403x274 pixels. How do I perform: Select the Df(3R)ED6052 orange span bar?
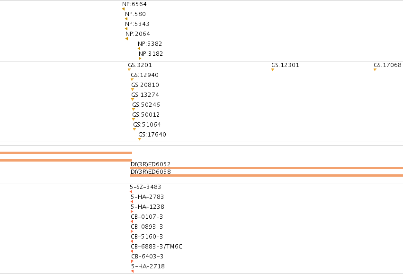coord(267,168)
